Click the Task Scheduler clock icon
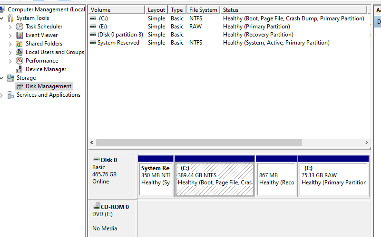 (x=20, y=27)
